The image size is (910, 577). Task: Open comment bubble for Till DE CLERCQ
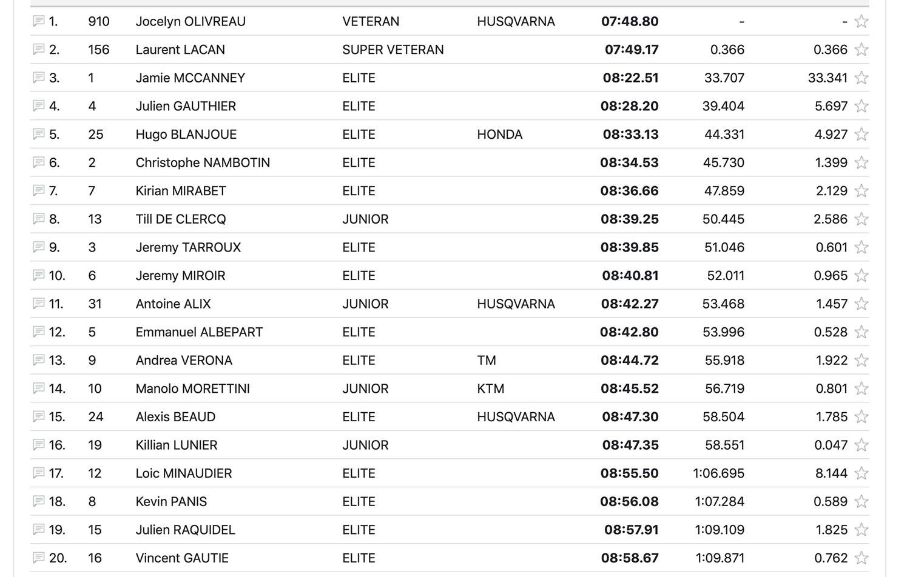coord(38,219)
